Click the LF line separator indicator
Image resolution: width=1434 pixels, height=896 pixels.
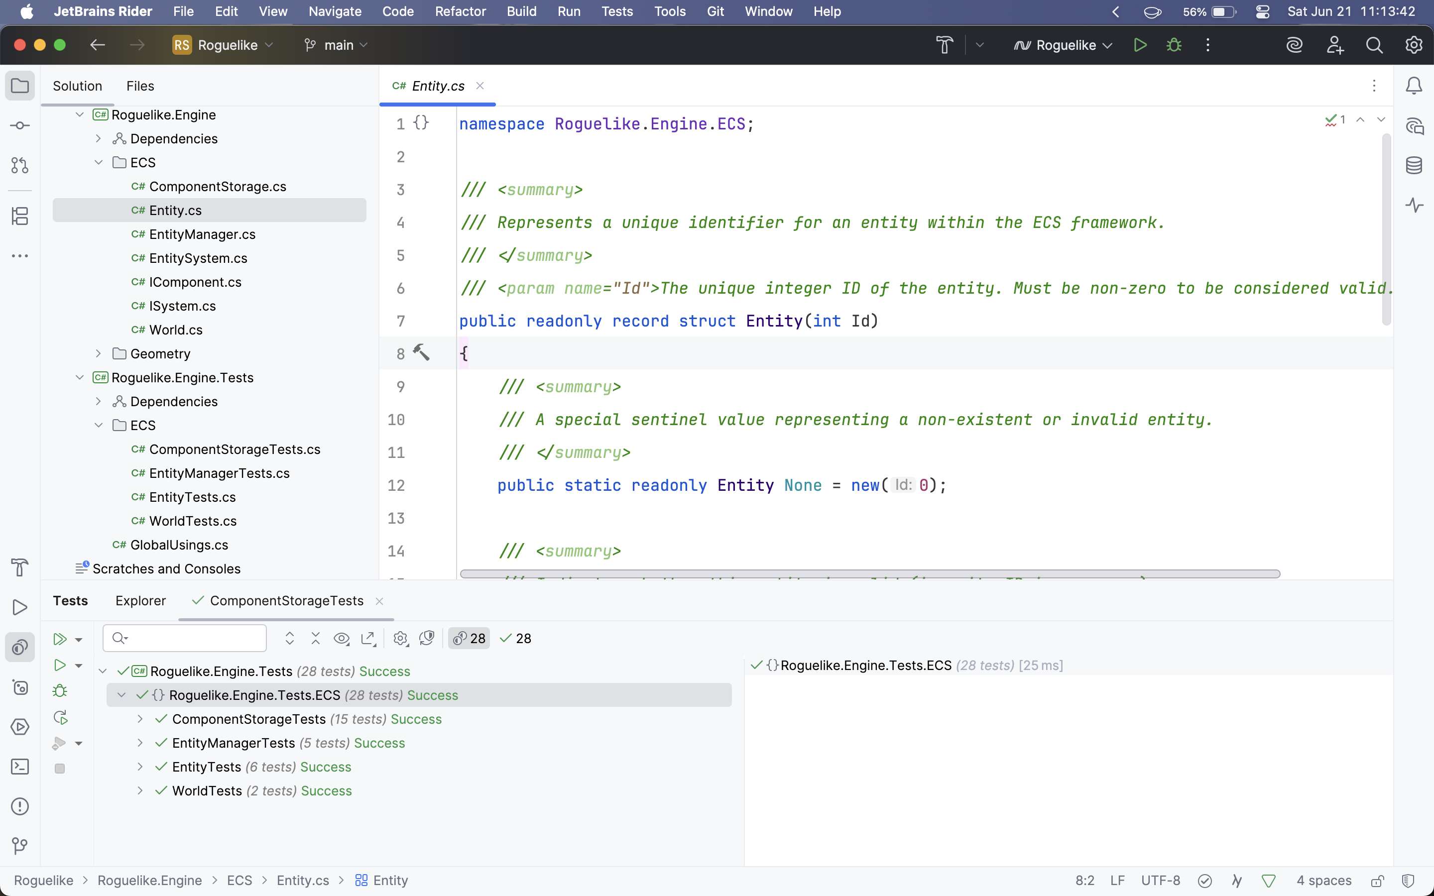(1117, 881)
